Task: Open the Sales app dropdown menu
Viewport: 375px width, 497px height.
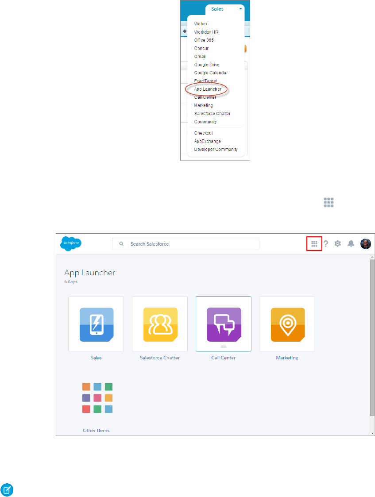Action: pos(225,9)
